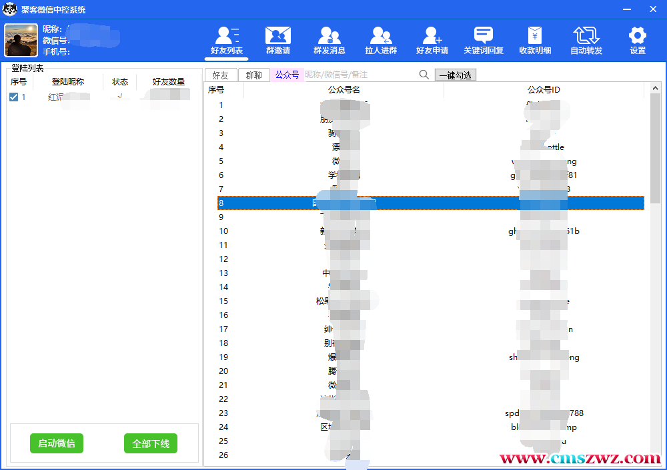Switch to the 好友 tab
The image size is (667, 470).
click(x=220, y=75)
